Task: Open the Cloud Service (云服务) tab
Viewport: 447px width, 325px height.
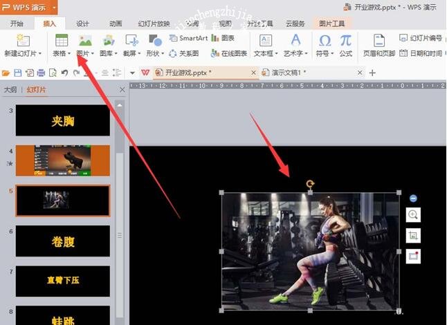Action: point(295,24)
